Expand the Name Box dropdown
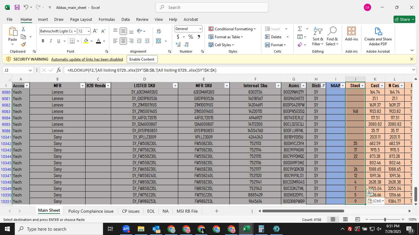The height and width of the screenshot is (235, 419). [30, 70]
